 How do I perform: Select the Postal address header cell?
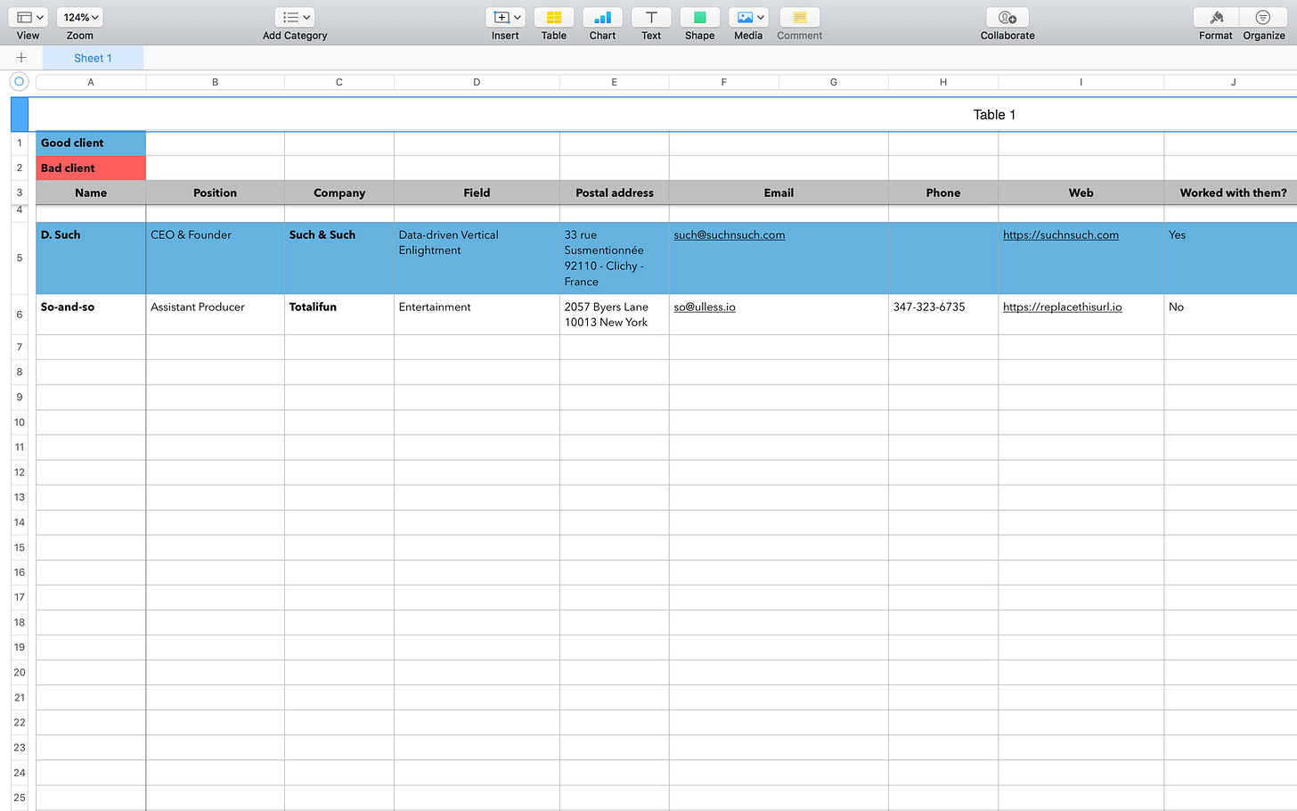pos(615,193)
